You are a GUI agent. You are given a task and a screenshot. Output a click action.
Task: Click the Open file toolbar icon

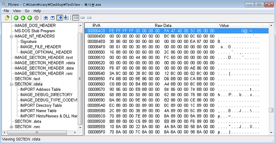(7, 18)
